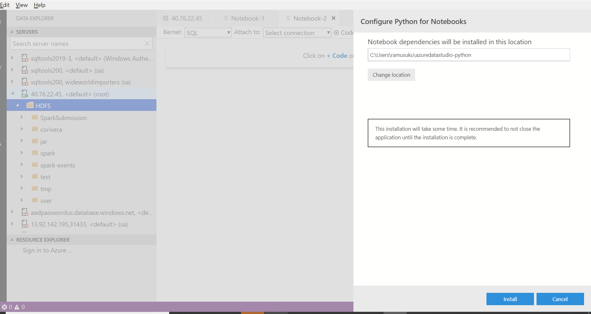591x314 pixels.
Task: Click the green status icon on 40.76.22.45
Action: pyautogui.click(x=27, y=96)
